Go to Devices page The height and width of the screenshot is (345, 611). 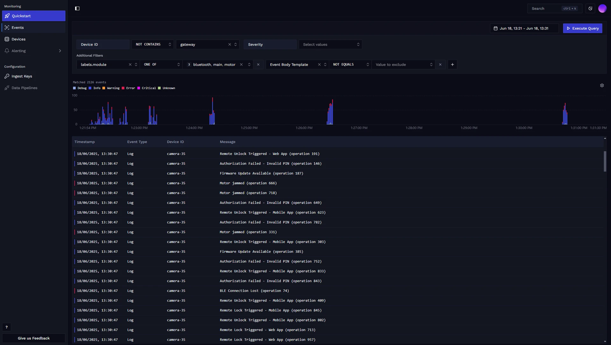point(34,39)
